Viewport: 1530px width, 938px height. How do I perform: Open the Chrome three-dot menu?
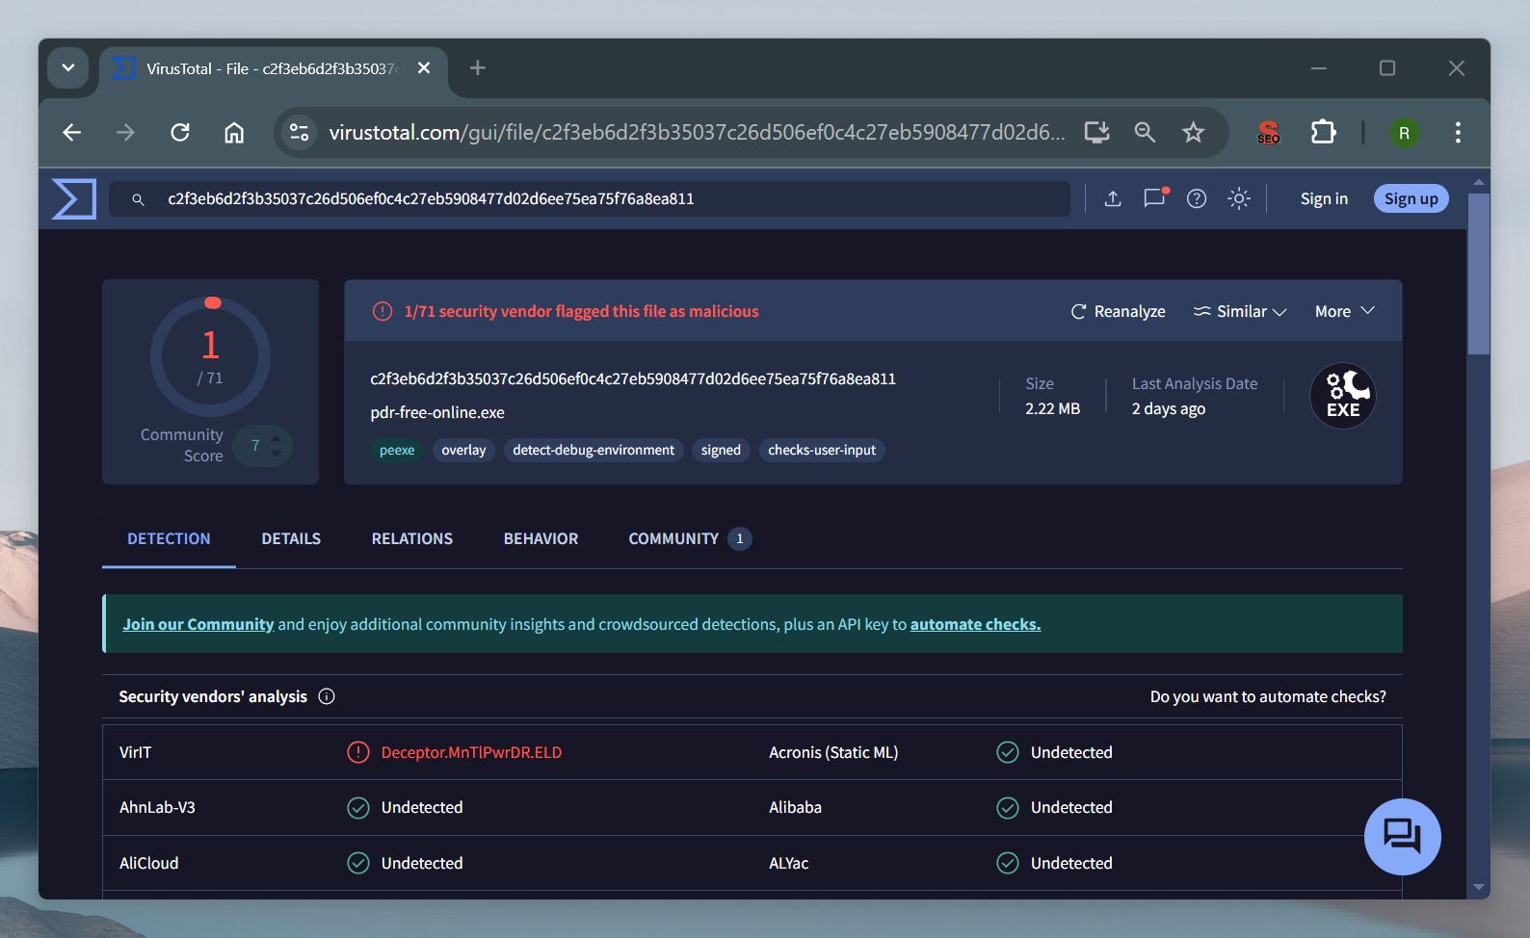click(x=1458, y=132)
